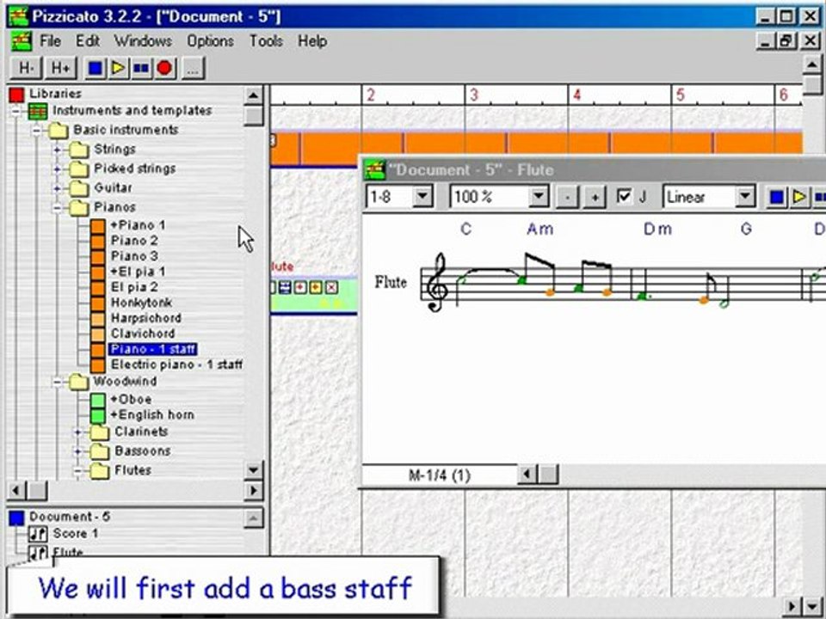
Task: Click measure 5 marker on timeline ruler
Action: pos(680,95)
